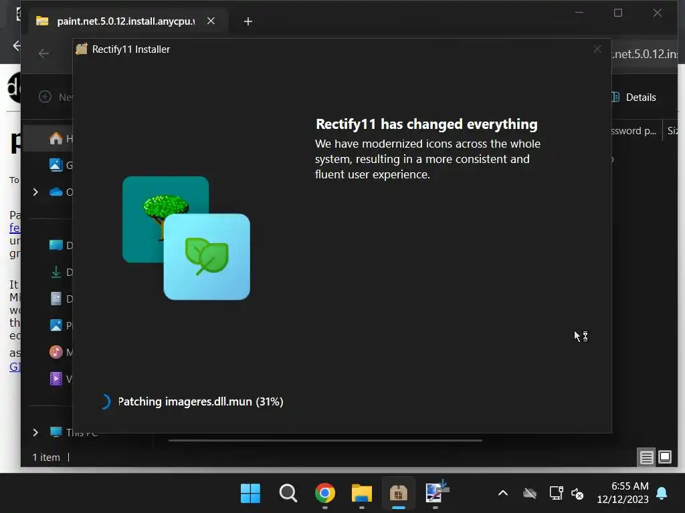Open the notification bell
The image size is (685, 513).
662,493
